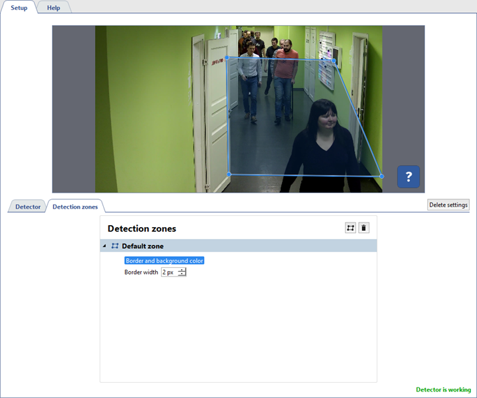Select the top-left zone corner handle
The height and width of the screenshot is (398, 477).
227,57
